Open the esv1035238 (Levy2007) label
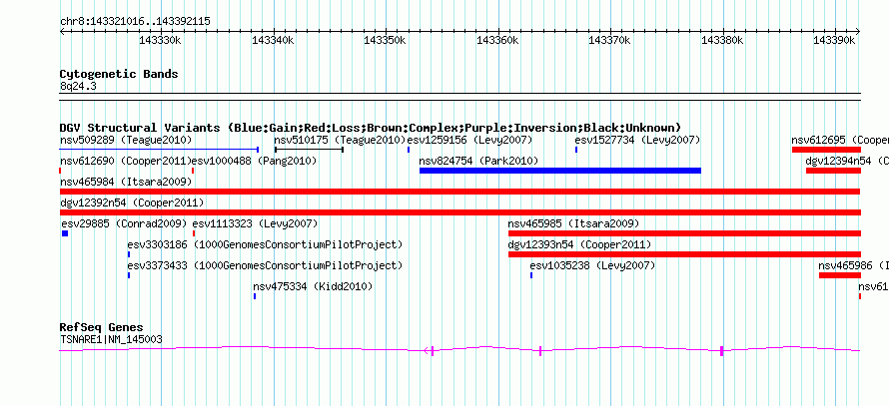Viewport: 889px width, 406px height. (592, 265)
